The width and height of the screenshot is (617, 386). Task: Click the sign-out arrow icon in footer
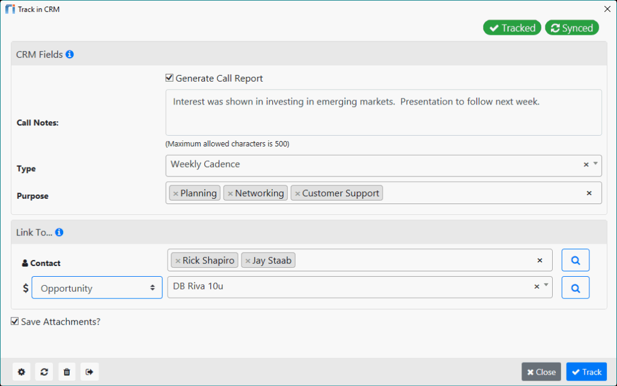pos(90,372)
